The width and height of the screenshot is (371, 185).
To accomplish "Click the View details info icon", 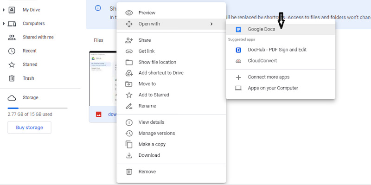I will tap(129, 122).
